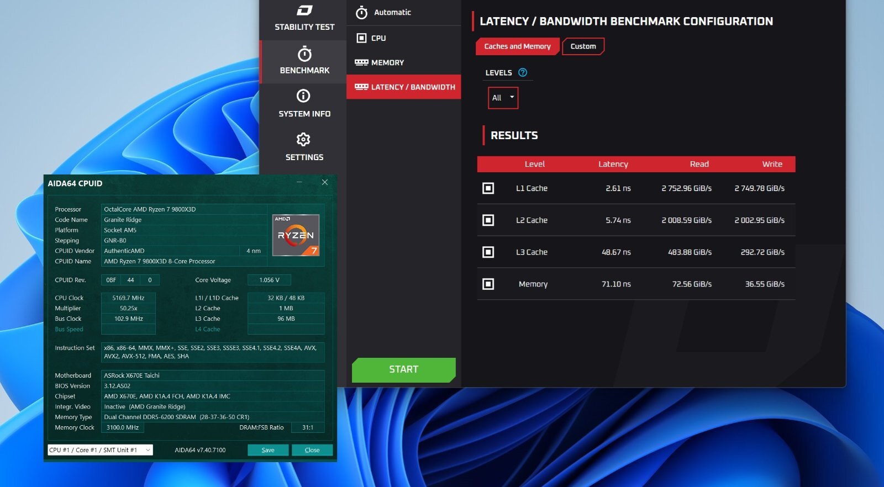The height and width of the screenshot is (487, 884).
Task: Open System Info via its info icon
Action: click(303, 96)
